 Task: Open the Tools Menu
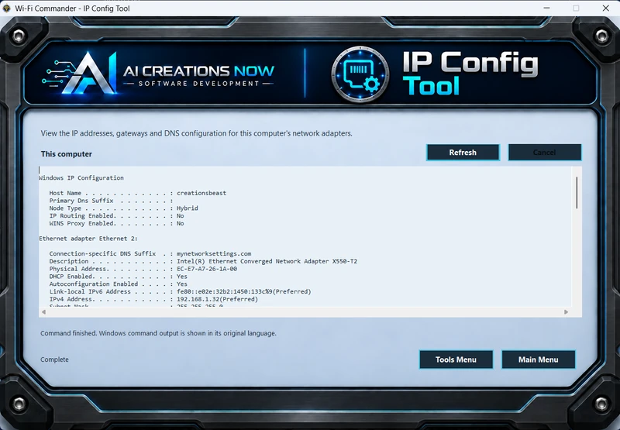456,359
